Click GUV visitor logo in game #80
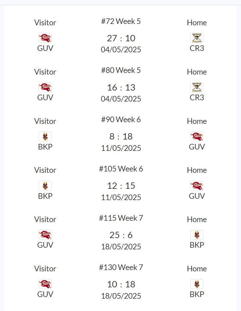Image resolution: width=241 pixels, height=311 pixels. pos(45,87)
